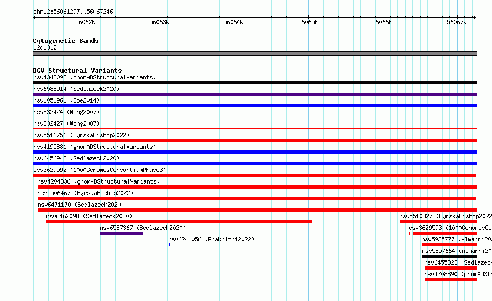
Task: Click the 56064k ruler tick label
Action: [x=233, y=22]
